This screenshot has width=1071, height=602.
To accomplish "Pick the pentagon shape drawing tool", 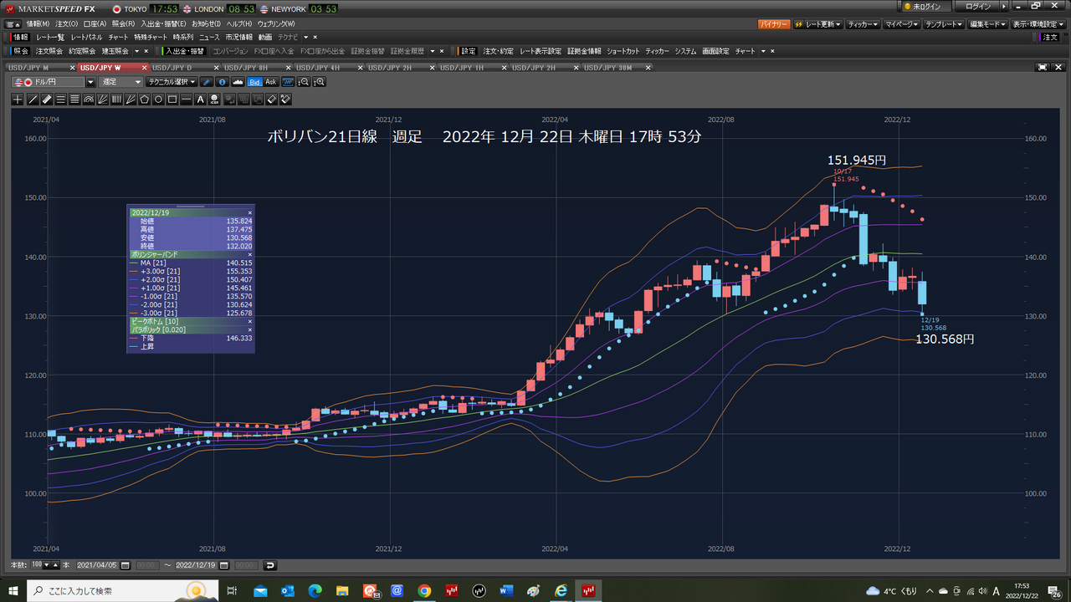I will (x=144, y=99).
